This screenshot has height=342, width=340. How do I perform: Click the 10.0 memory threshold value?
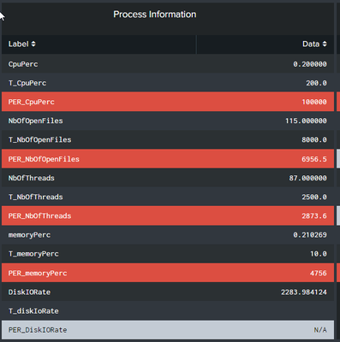(x=319, y=254)
